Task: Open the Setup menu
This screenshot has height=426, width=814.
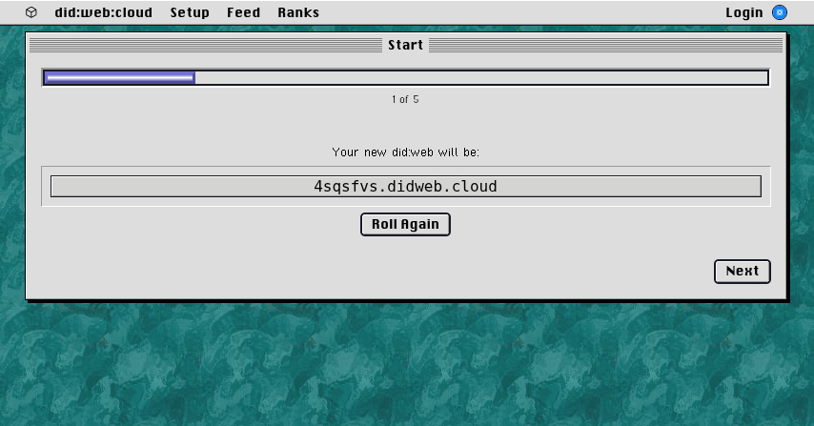Action: coord(190,12)
